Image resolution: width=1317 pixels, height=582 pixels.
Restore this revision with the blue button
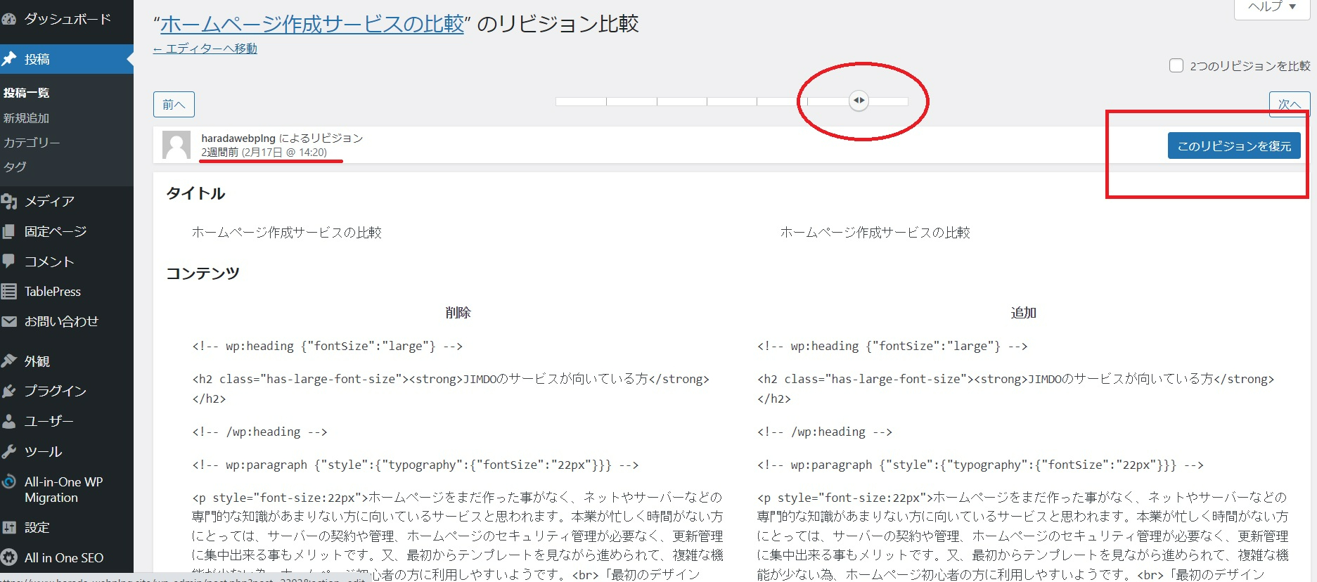(1233, 146)
